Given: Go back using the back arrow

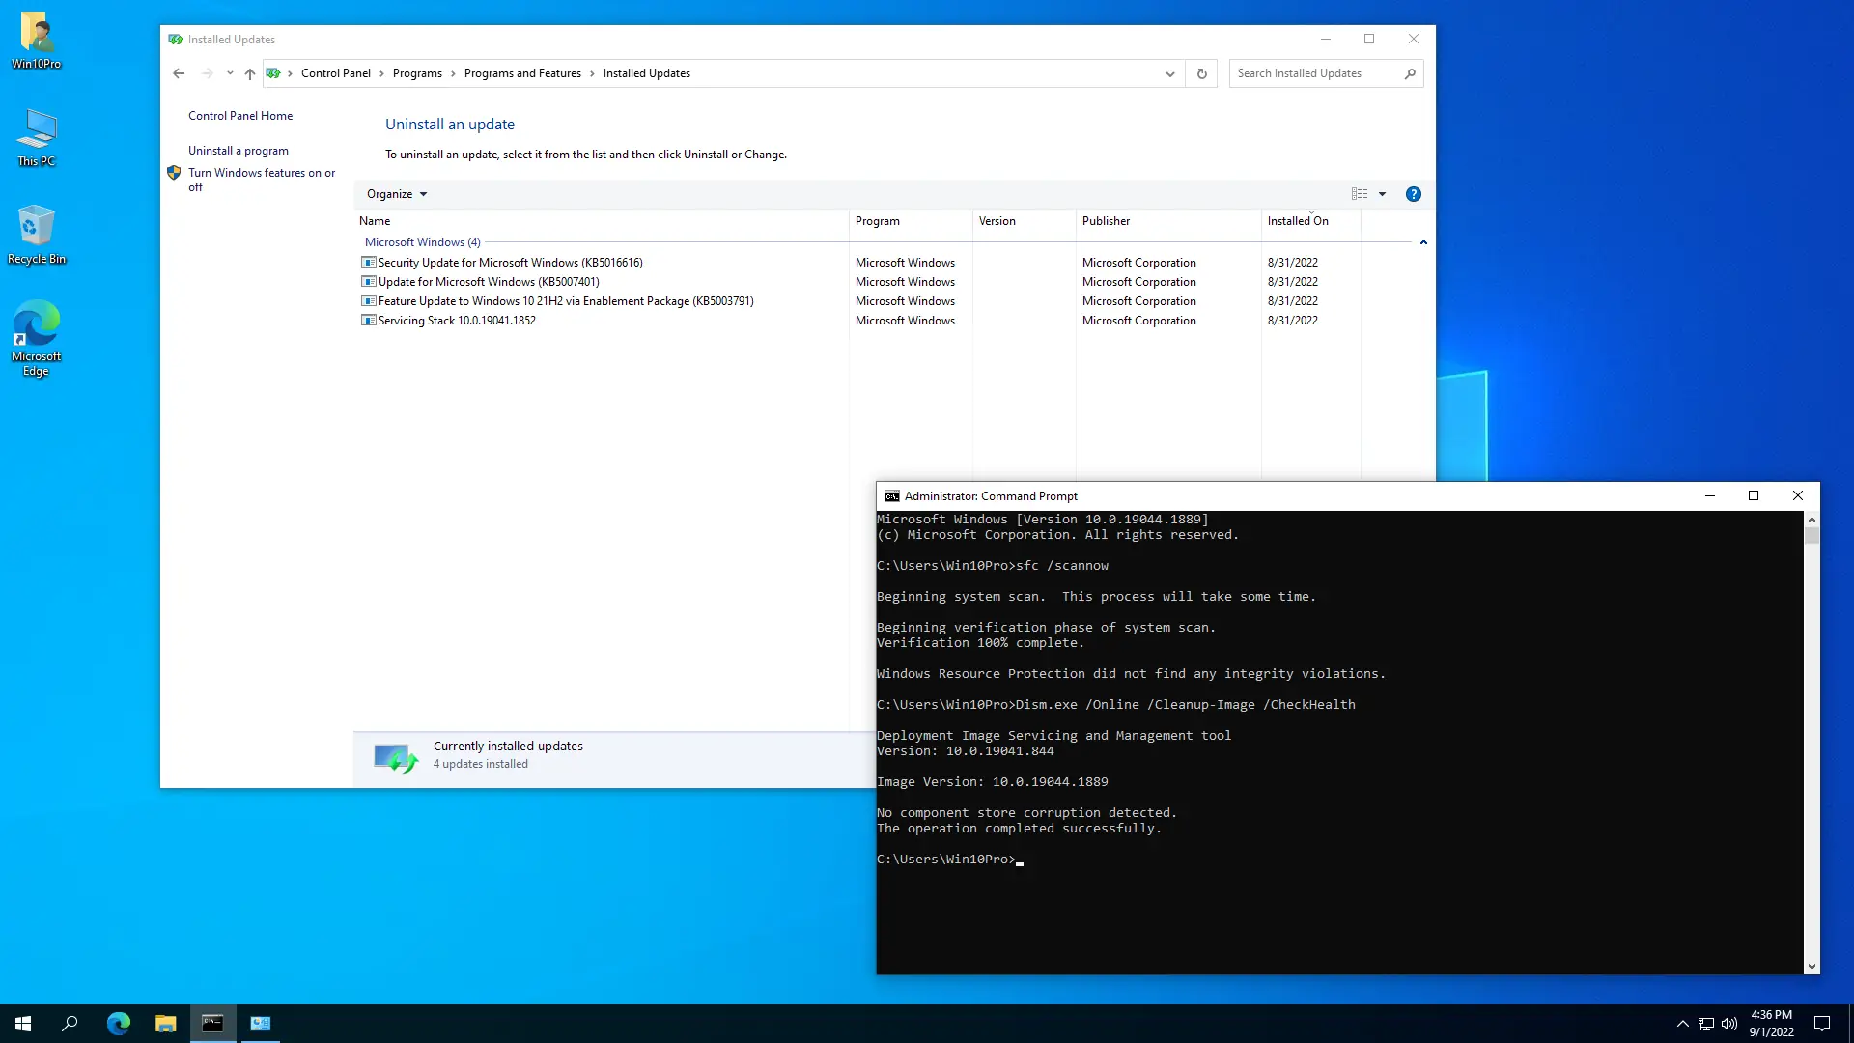Looking at the screenshot, I should point(179,73).
